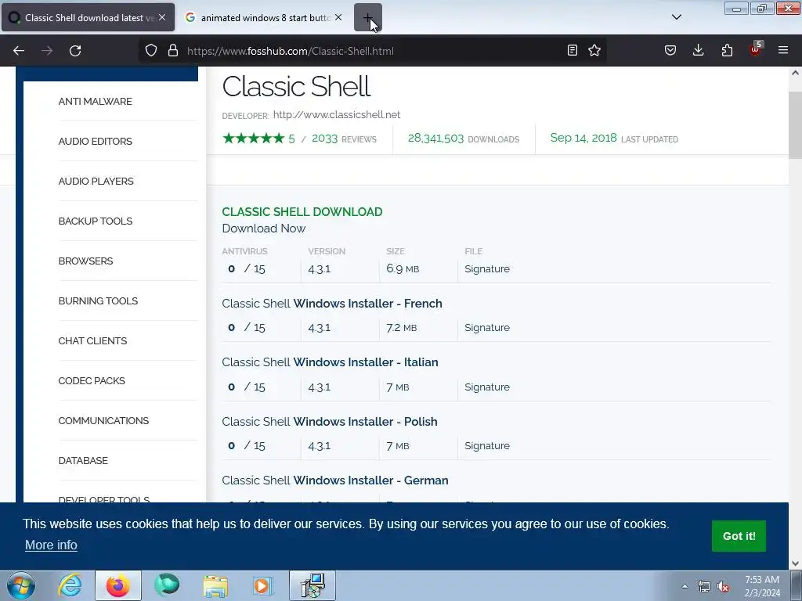Accept cookies with Got it! button
Viewport: 802px width, 601px height.
[x=739, y=536]
